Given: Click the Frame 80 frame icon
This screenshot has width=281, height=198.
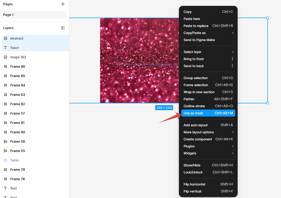Looking at the screenshot, I should coord(6,132).
